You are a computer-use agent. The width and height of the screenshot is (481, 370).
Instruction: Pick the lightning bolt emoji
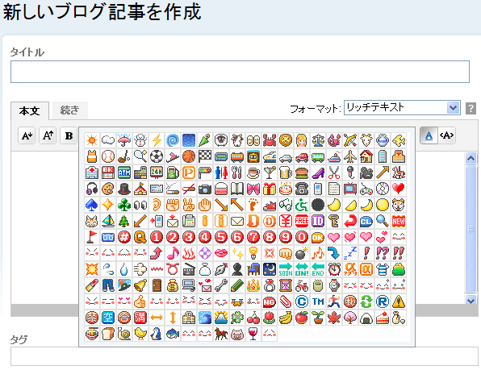(157, 140)
